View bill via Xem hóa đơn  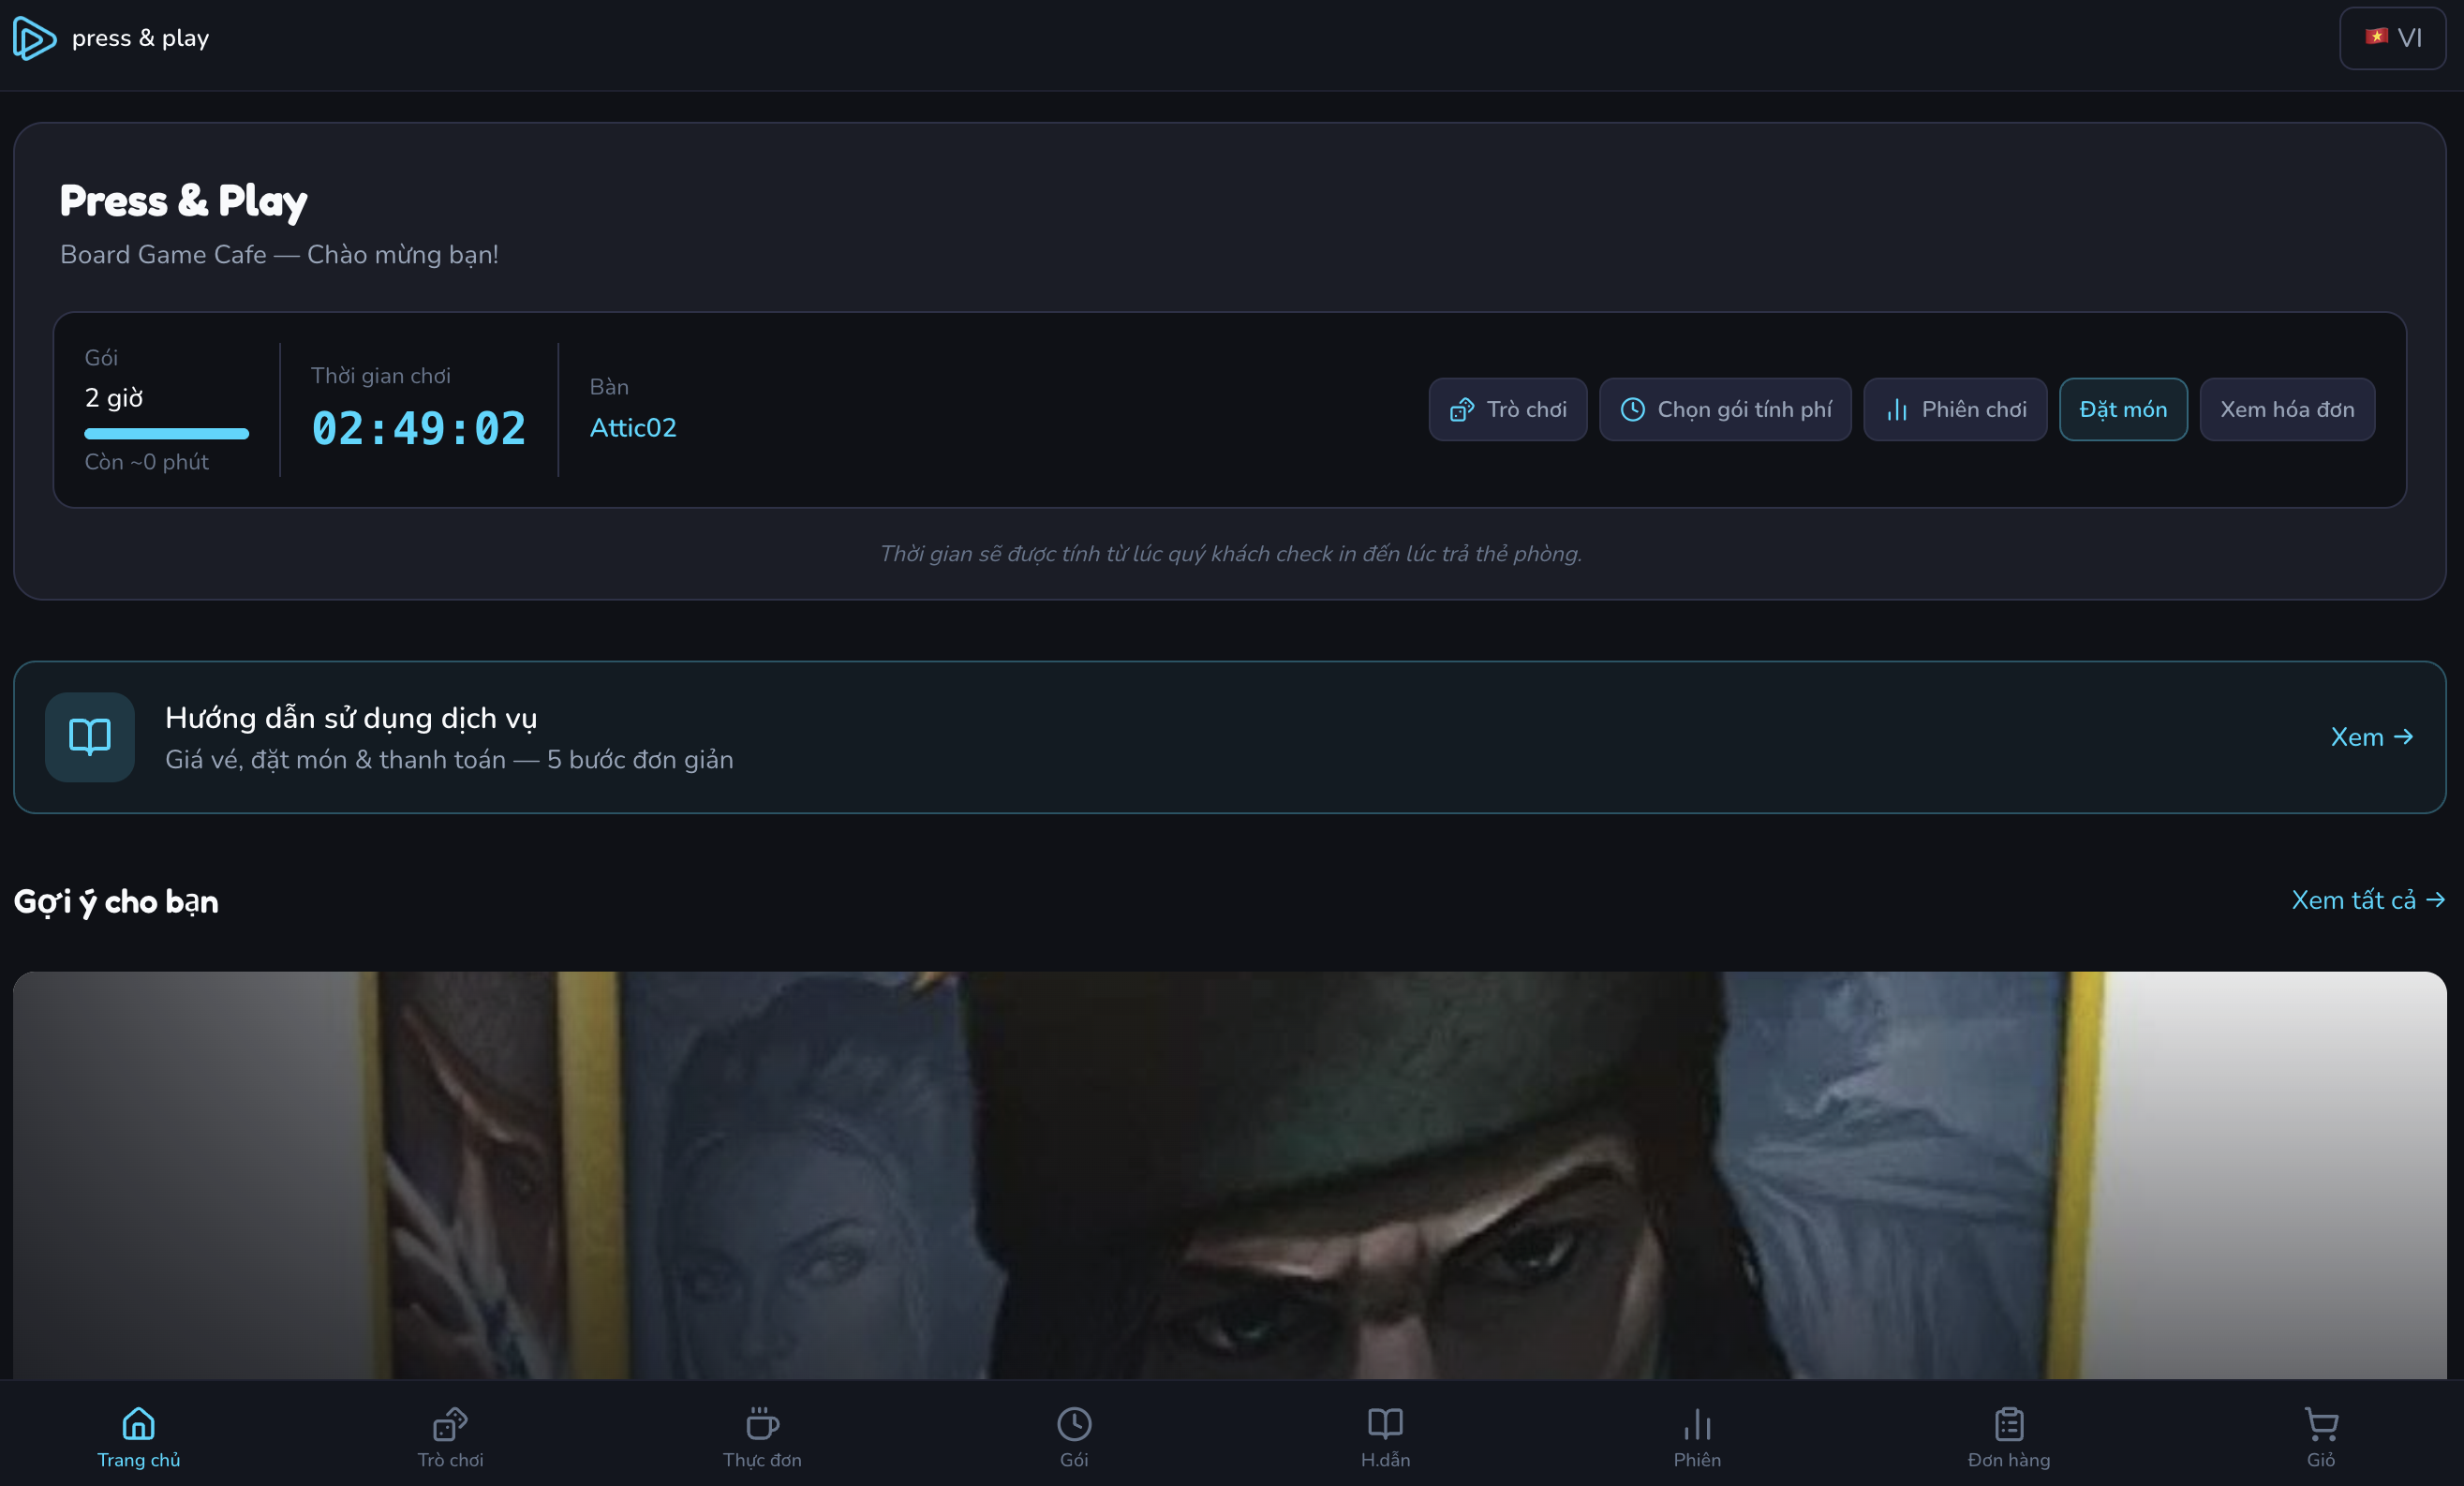pos(2287,409)
